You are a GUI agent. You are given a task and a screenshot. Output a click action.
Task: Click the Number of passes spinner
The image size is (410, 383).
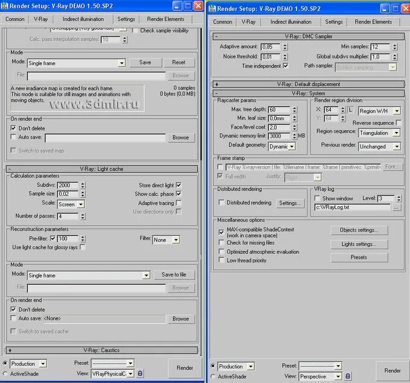click(x=83, y=216)
